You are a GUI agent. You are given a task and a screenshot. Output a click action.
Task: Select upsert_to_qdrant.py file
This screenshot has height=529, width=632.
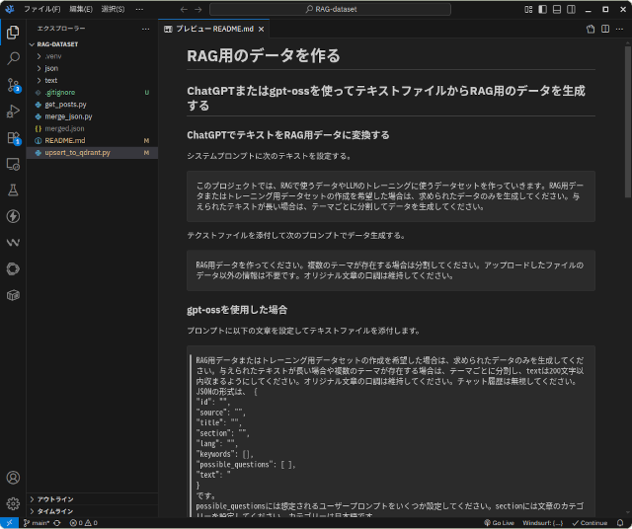92,153
